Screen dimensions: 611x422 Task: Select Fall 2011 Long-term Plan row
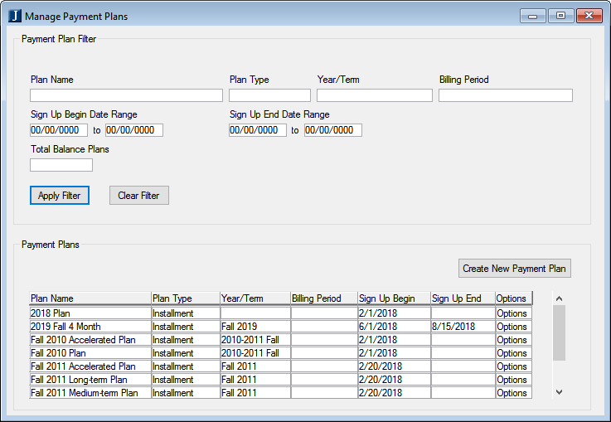click(90, 380)
